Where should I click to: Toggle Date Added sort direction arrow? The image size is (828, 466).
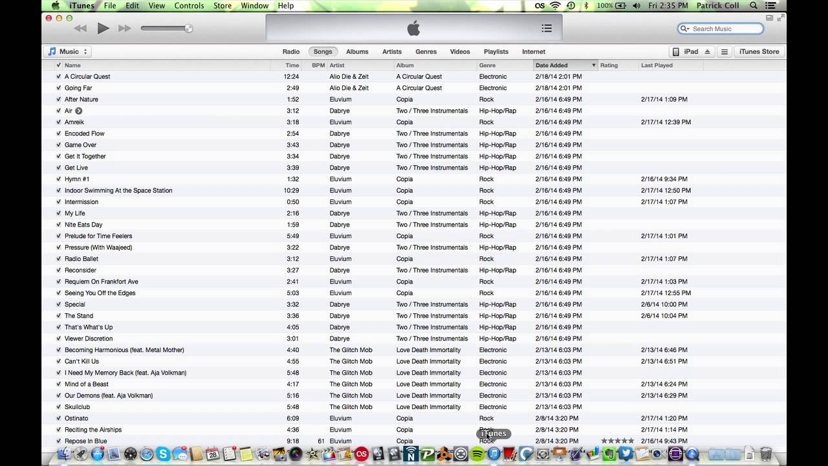(x=593, y=65)
